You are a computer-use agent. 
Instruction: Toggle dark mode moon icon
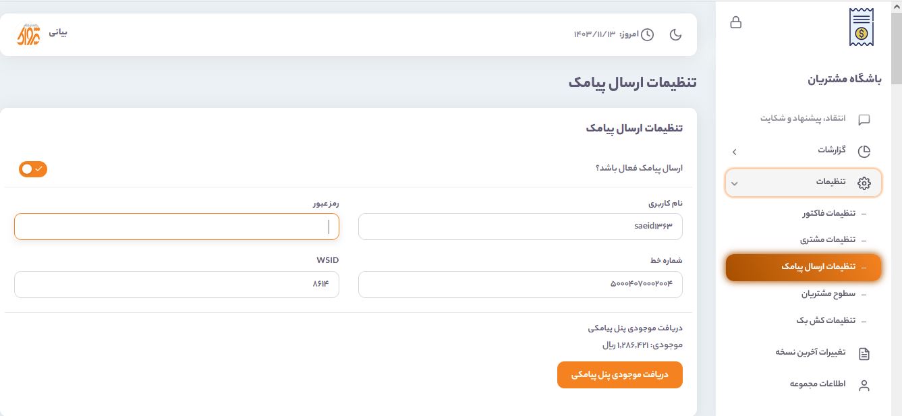675,34
